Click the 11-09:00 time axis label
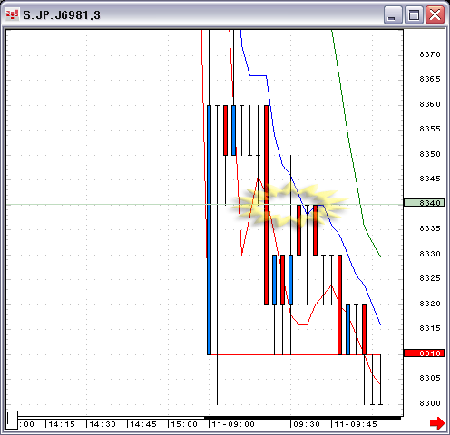This screenshot has width=450, height=435. pyautogui.click(x=233, y=424)
